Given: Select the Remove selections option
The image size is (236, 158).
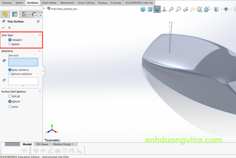Looking at the screenshot, I should coord(10,74).
